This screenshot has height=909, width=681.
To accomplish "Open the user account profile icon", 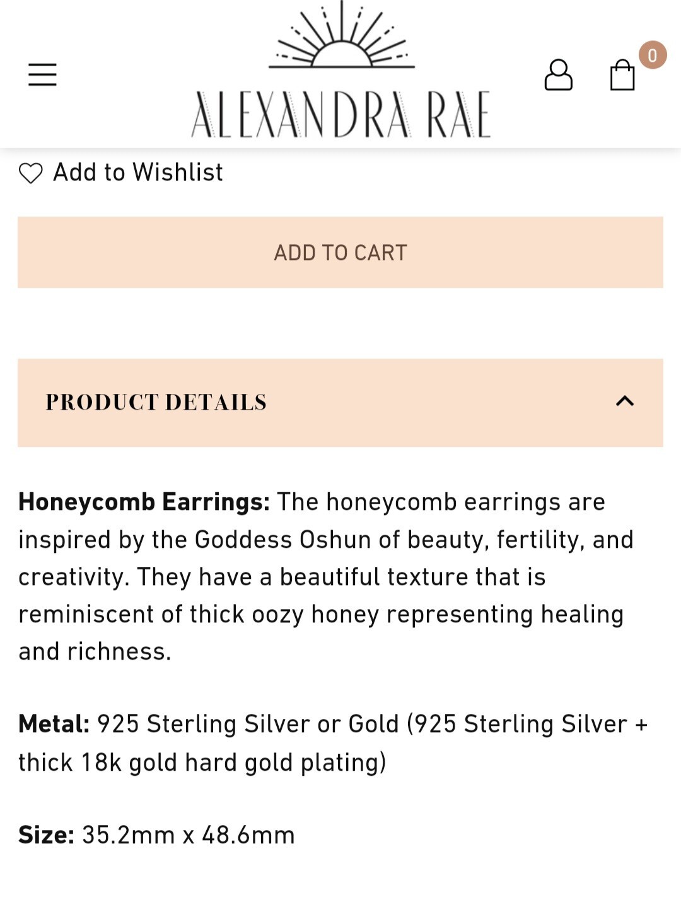I will click(558, 75).
